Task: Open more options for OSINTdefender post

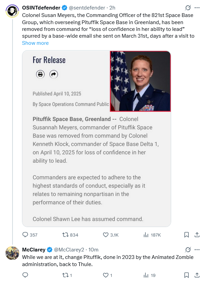Action: point(197,8)
